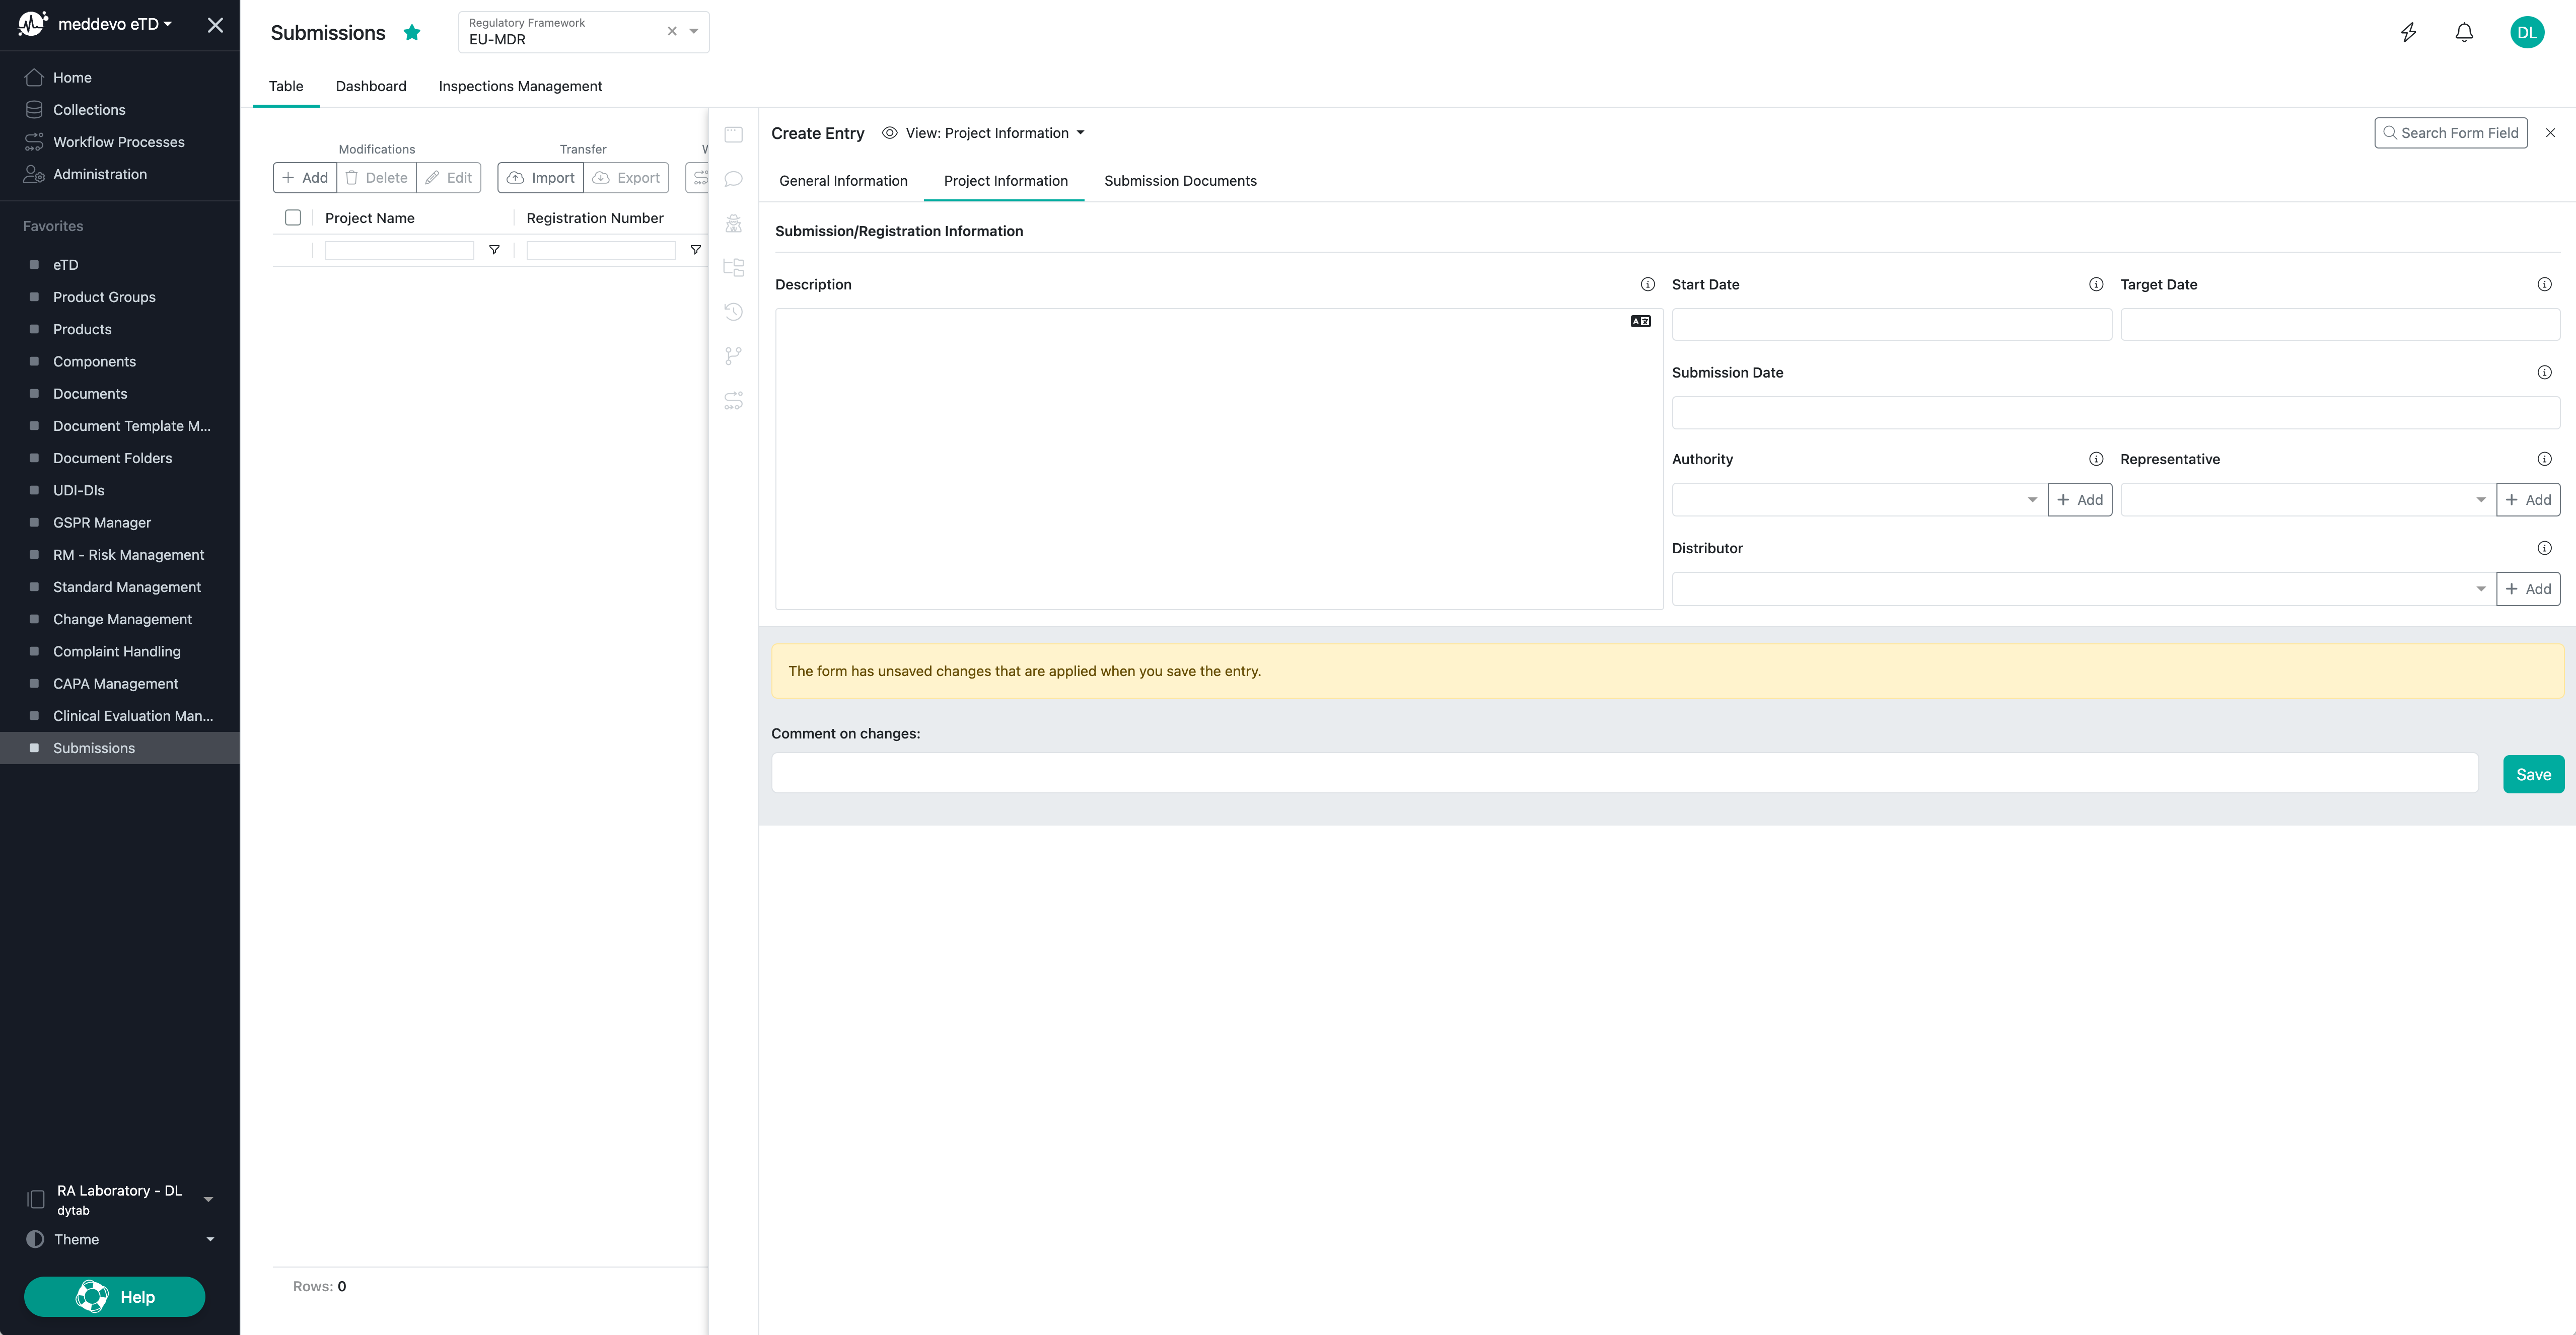Click the spy/audit icon in side strip
2576x1335 pixels.
(x=733, y=222)
